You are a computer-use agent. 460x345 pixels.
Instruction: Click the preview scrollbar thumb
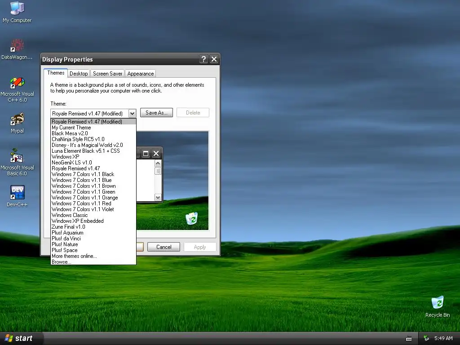158,171
